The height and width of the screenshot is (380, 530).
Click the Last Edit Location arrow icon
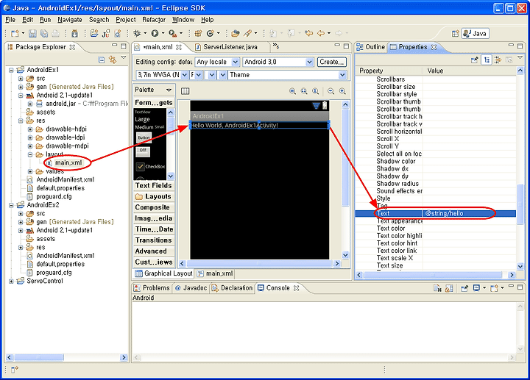(x=308, y=33)
